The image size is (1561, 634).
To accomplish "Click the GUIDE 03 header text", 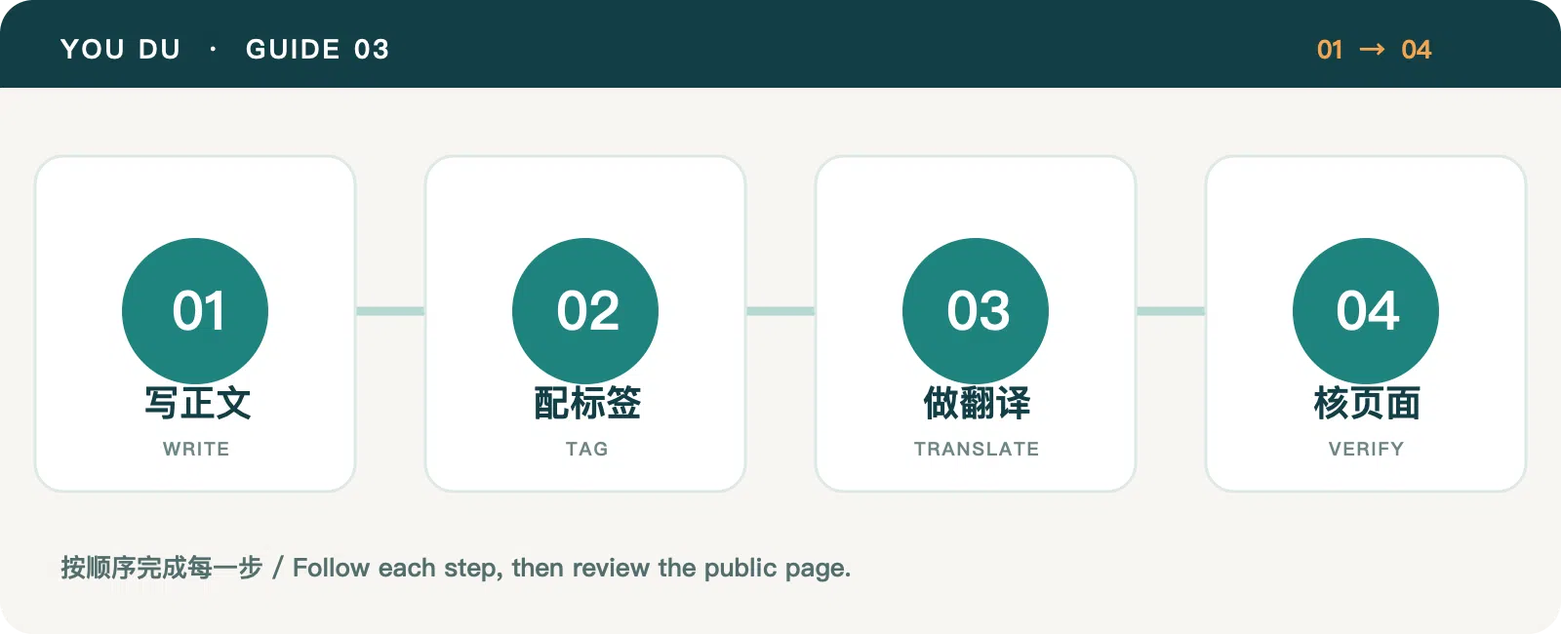I will pyautogui.click(x=317, y=49).
